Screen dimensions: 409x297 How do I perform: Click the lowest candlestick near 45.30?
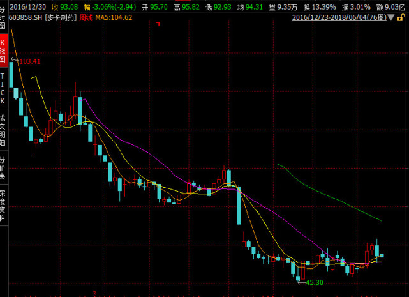pyautogui.click(x=298, y=278)
